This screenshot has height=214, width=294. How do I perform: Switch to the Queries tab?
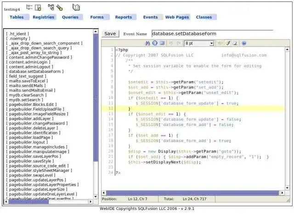70,17
